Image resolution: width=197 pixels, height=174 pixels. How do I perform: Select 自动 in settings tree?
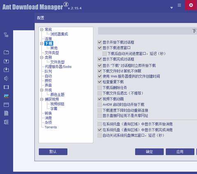(48, 76)
